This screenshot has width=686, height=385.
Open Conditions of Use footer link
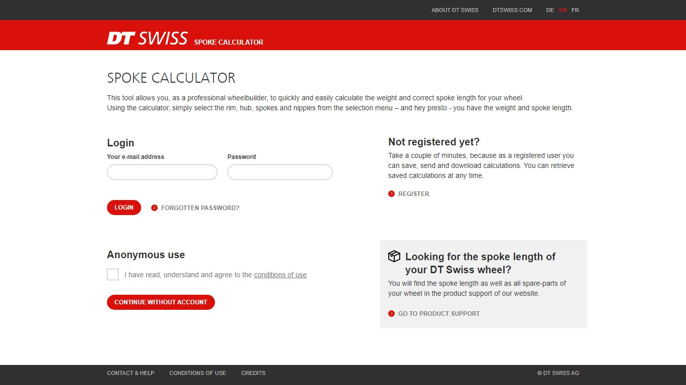click(198, 373)
